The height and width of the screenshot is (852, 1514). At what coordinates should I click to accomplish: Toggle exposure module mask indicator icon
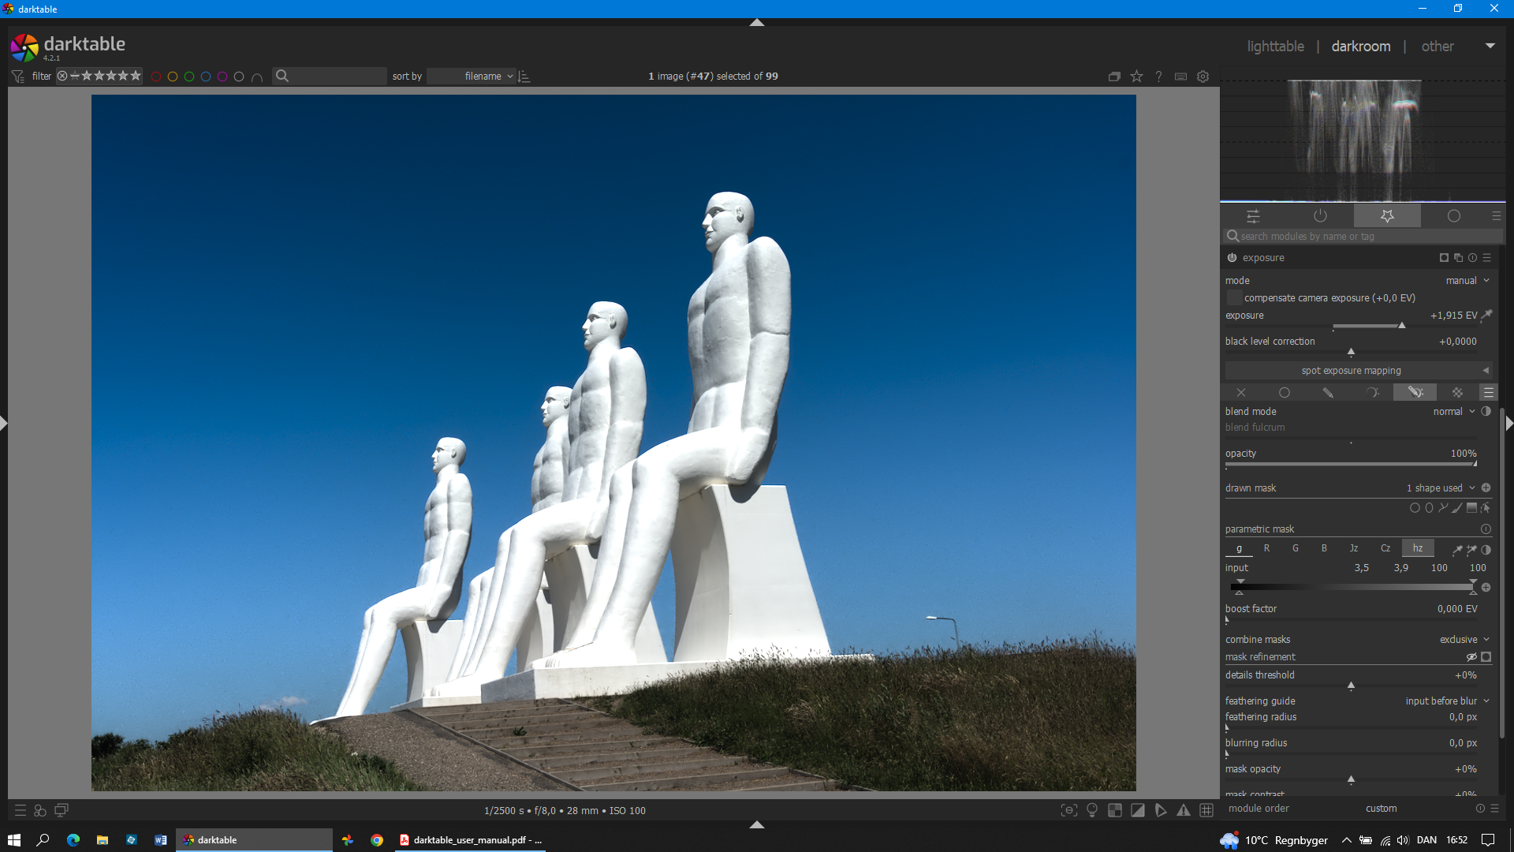(x=1444, y=258)
